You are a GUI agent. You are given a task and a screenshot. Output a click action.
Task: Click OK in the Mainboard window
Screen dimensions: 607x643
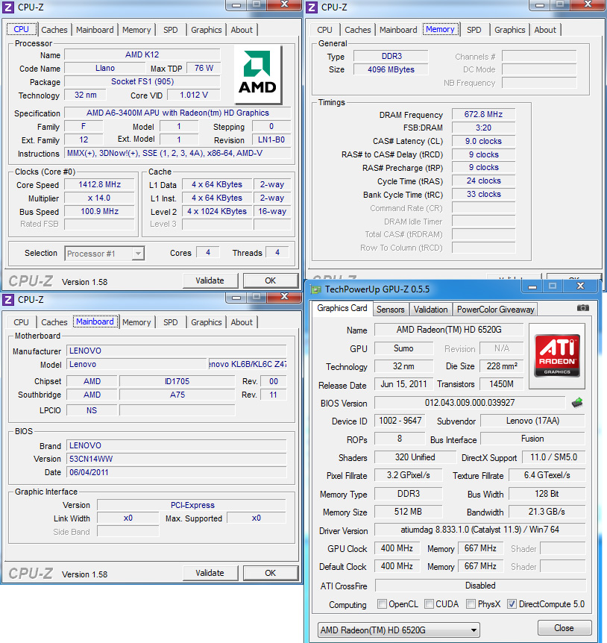(270, 573)
